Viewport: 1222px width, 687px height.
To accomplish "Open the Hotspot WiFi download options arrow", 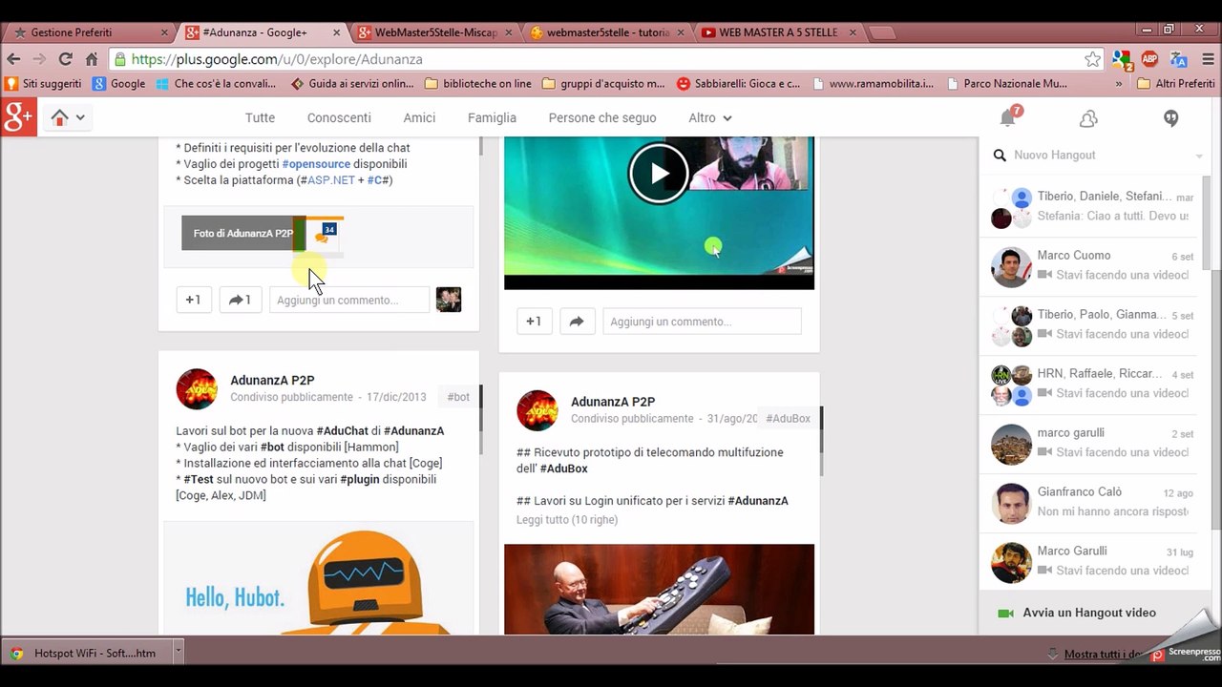I will (178, 653).
